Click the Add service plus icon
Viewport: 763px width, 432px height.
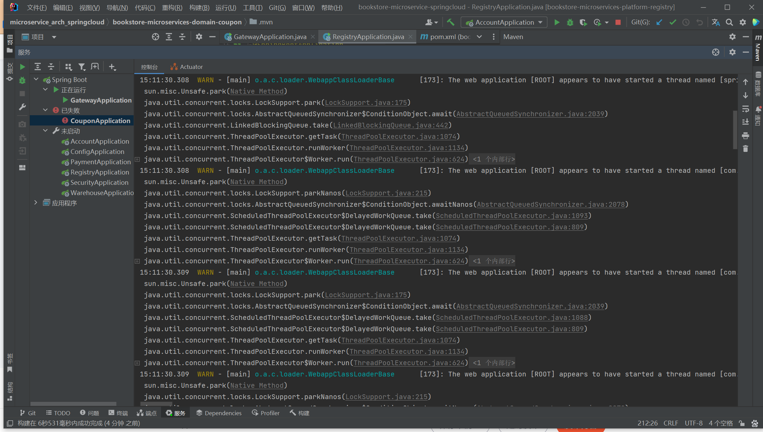pyautogui.click(x=112, y=67)
